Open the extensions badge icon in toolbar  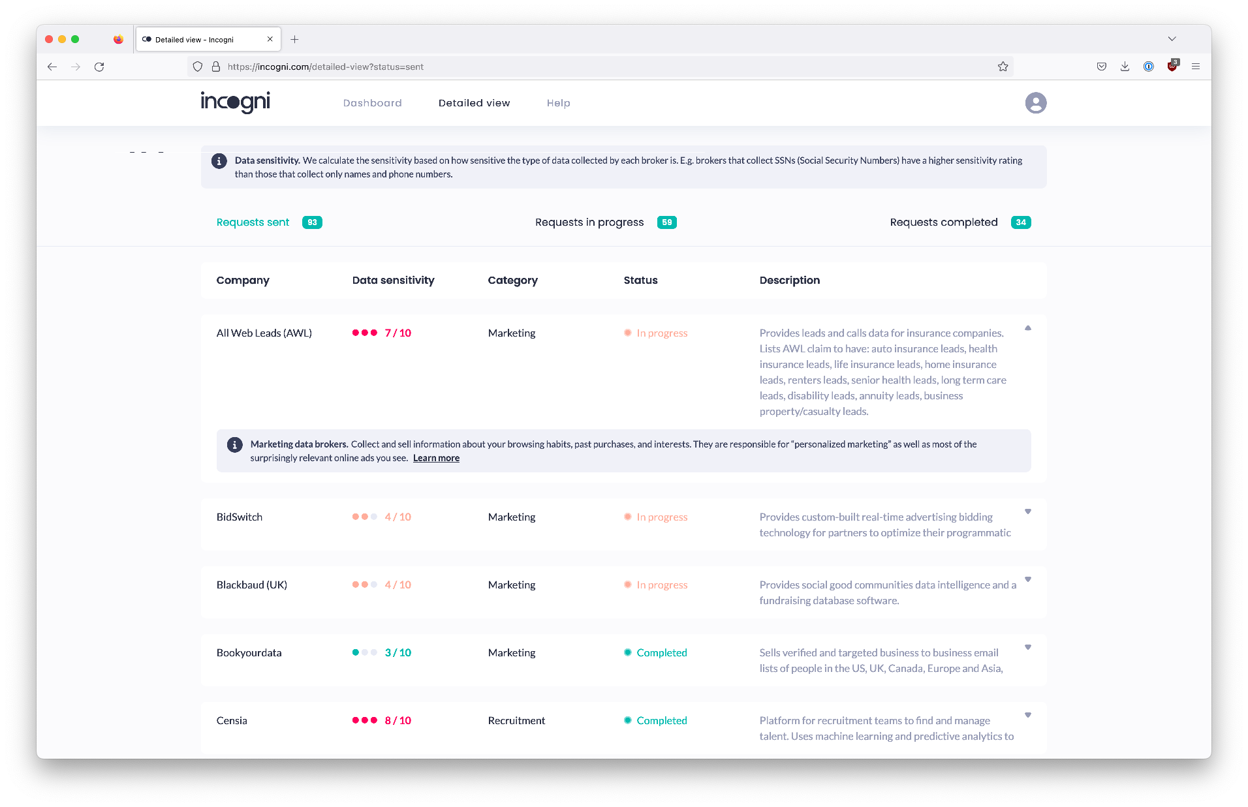1172,66
